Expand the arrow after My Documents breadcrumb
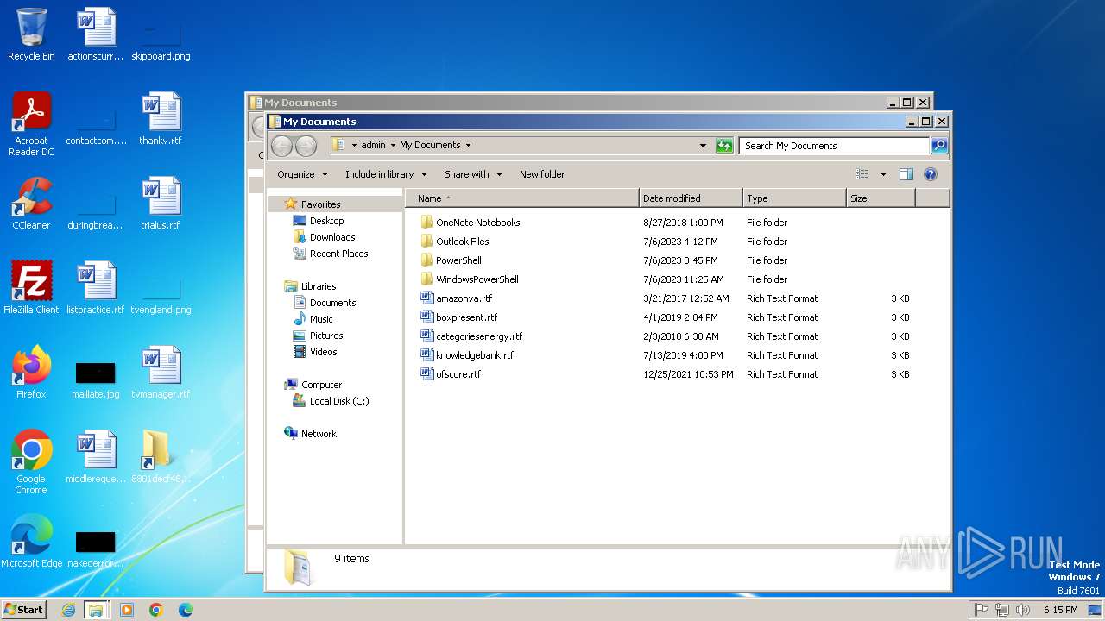 click(468, 145)
